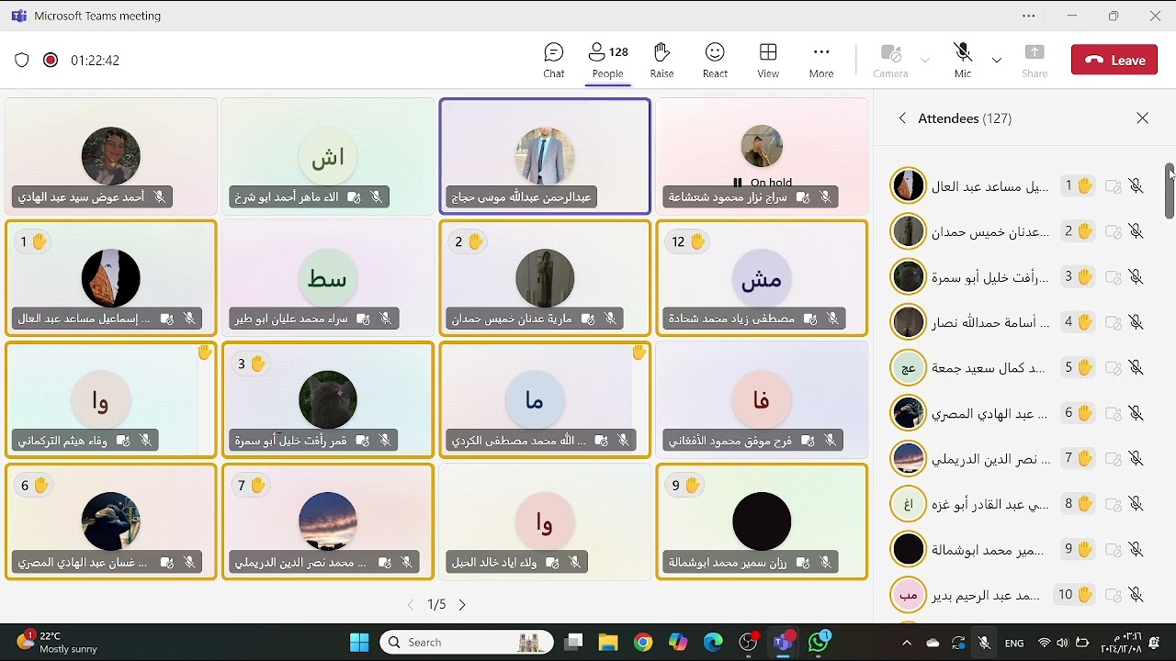This screenshot has height=661, width=1176.
Task: Mute attendee with raised hand 5
Action: [1136, 367]
